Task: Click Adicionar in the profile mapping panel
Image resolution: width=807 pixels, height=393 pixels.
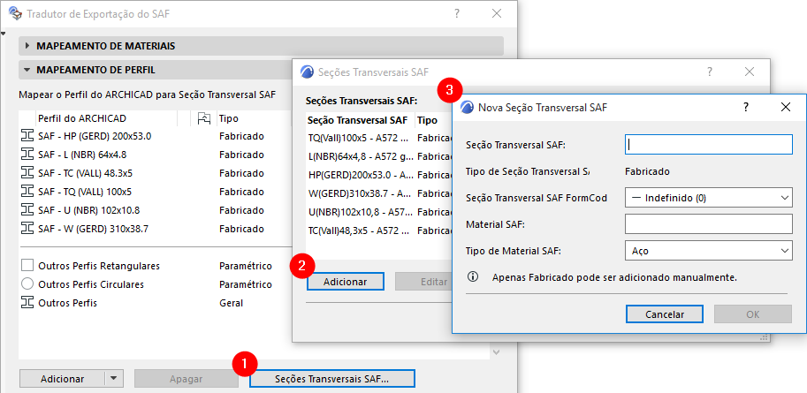Action: 62,379
